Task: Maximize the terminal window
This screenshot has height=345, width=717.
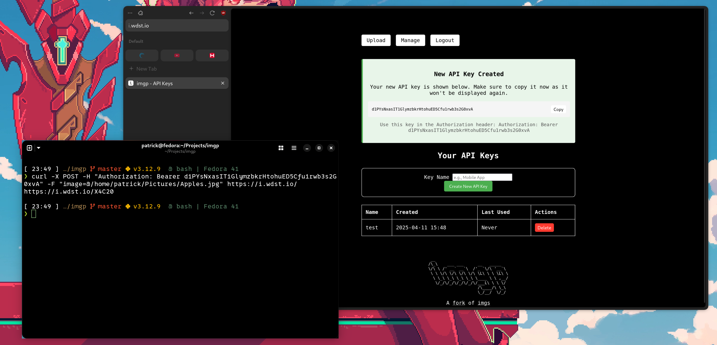Action: coord(319,148)
